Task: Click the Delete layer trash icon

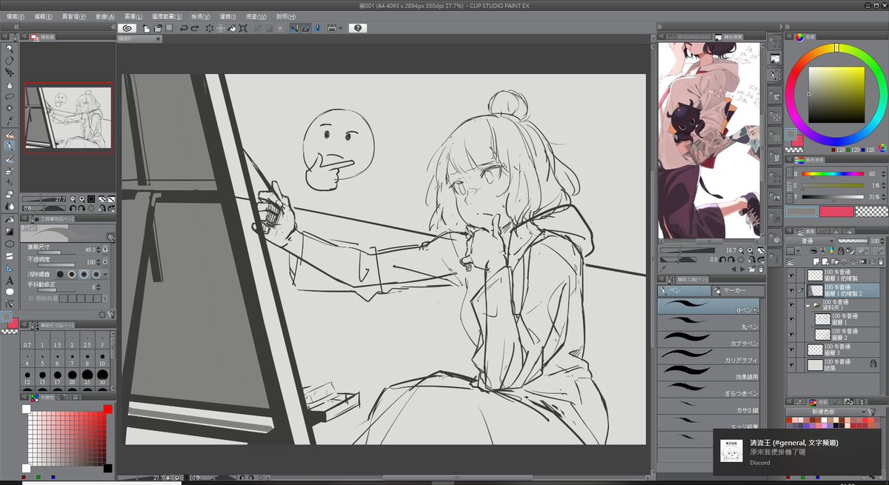Action: click(x=880, y=262)
